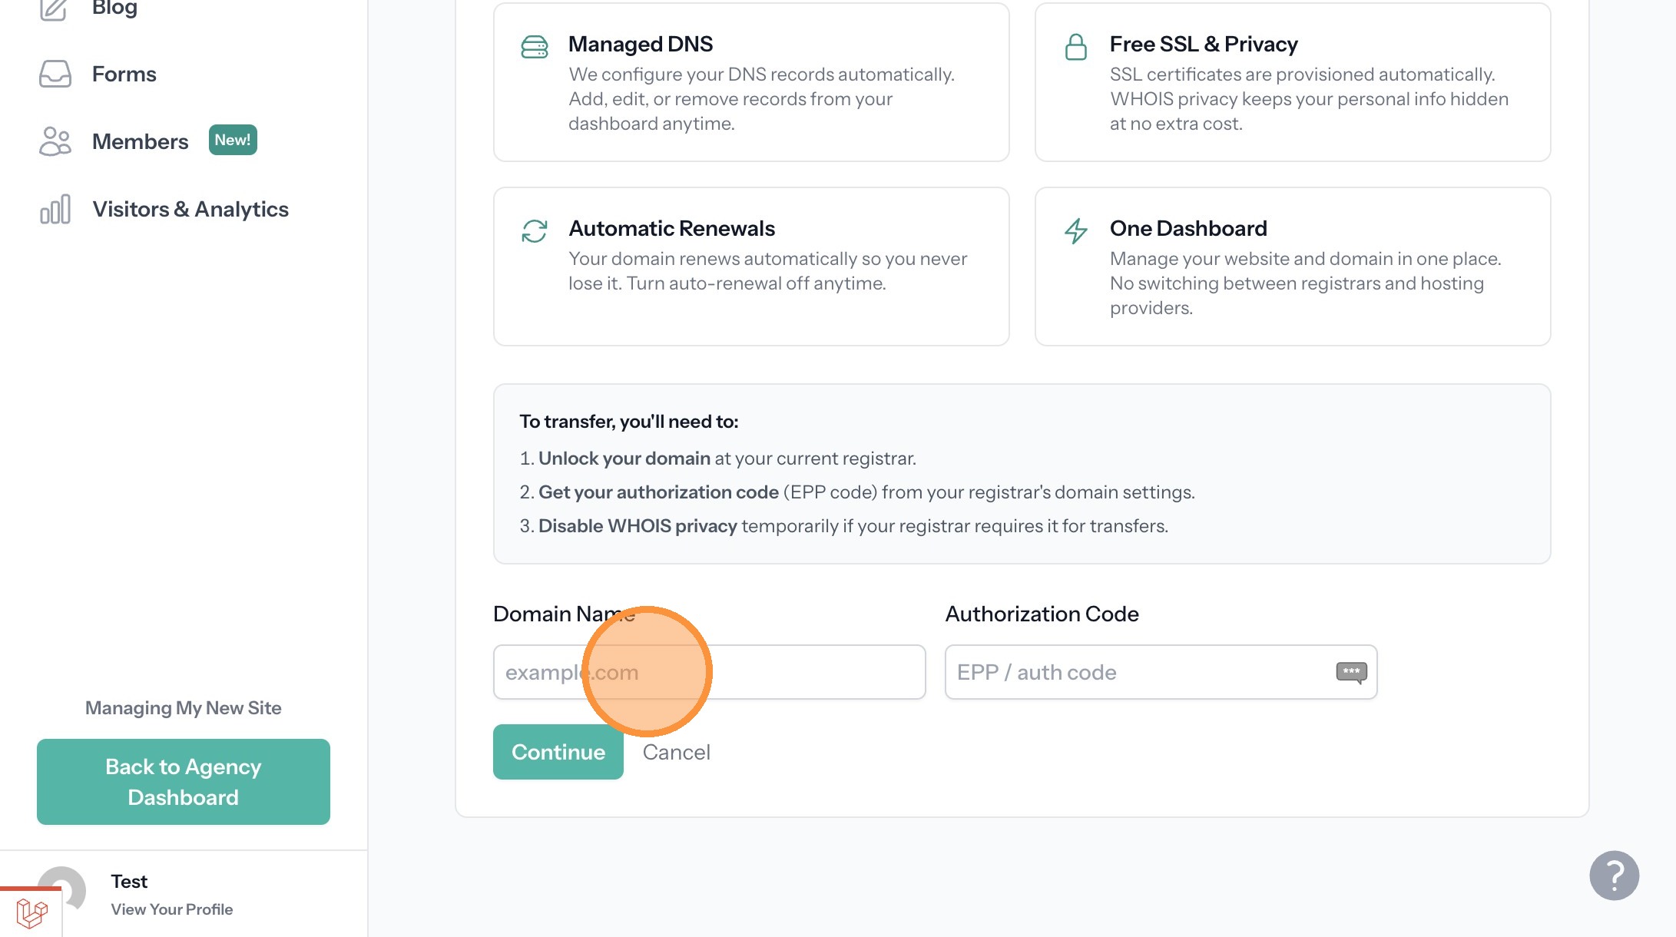Screen dimensions: 1676x937
Task: Click the Members people icon
Action: [x=55, y=141]
